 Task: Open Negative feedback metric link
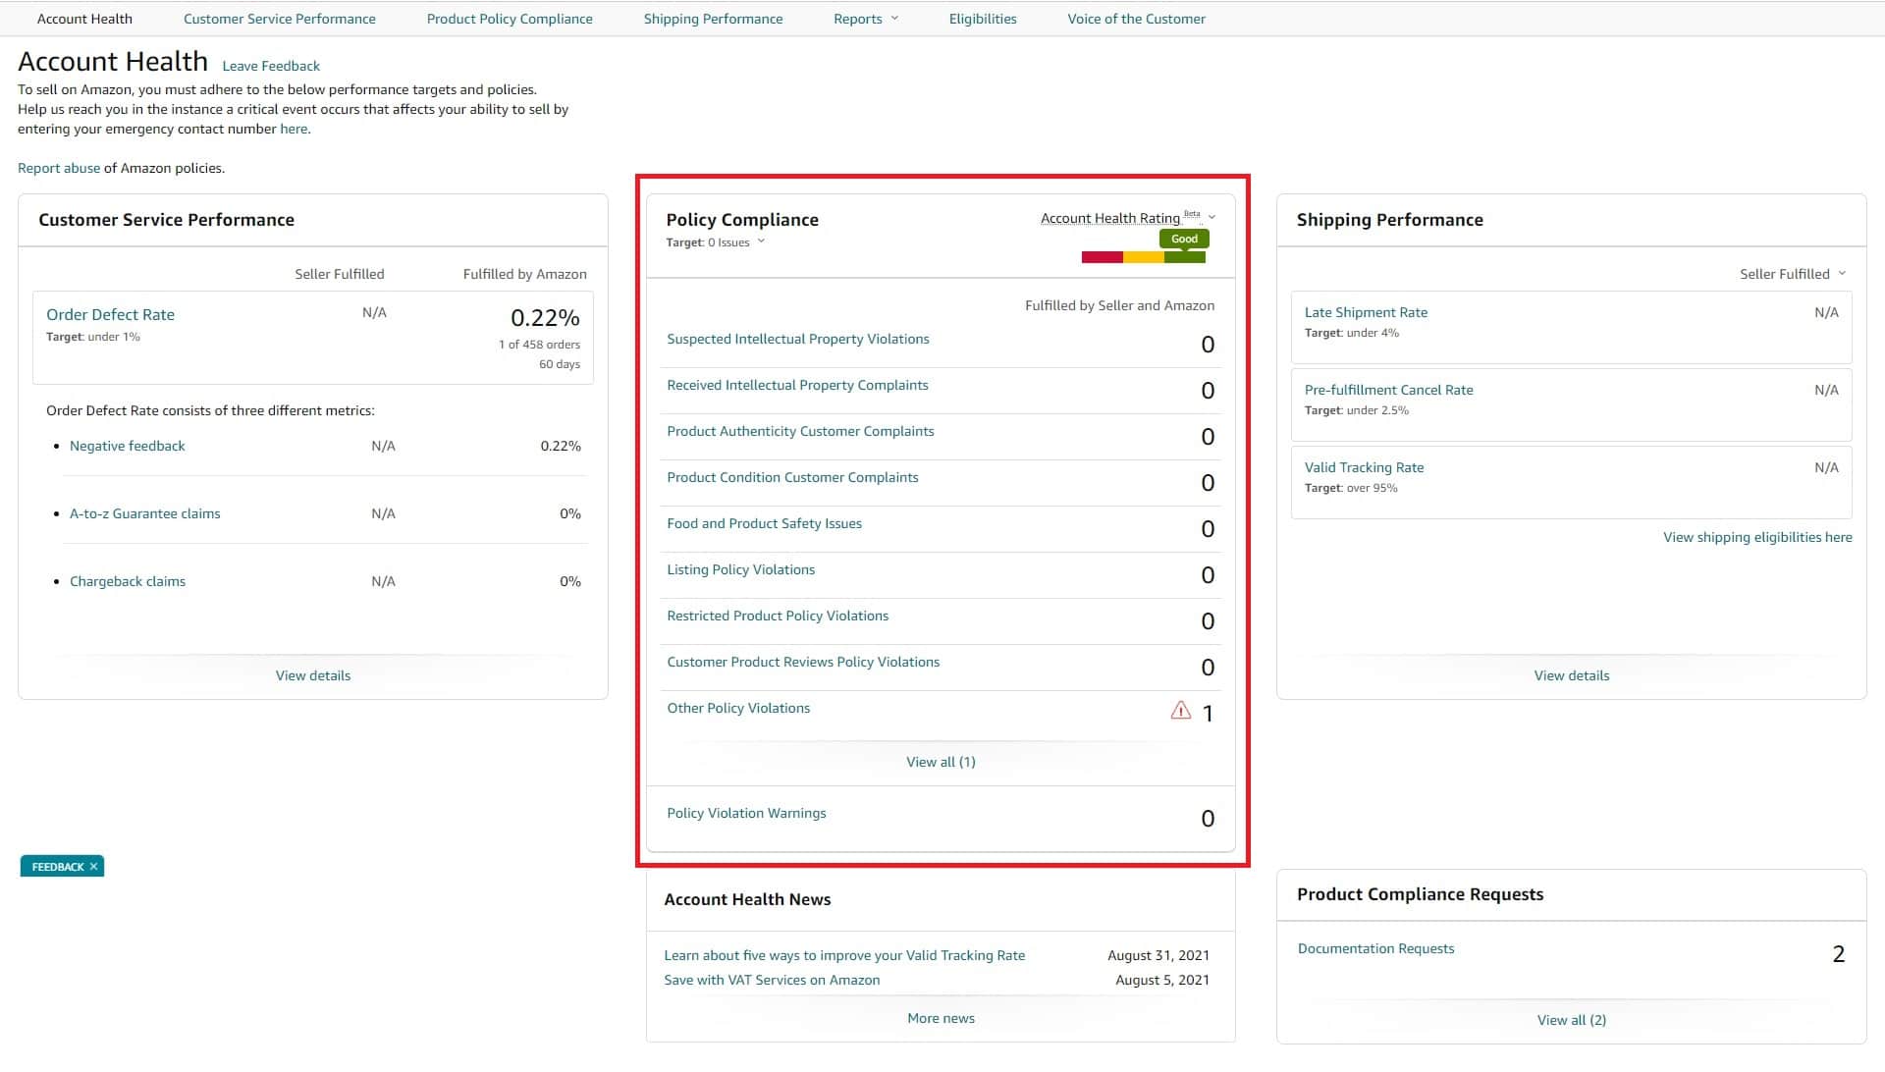(127, 446)
